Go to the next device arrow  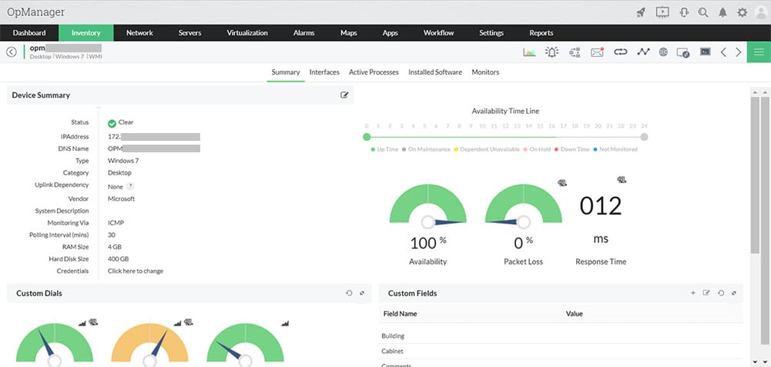click(738, 52)
